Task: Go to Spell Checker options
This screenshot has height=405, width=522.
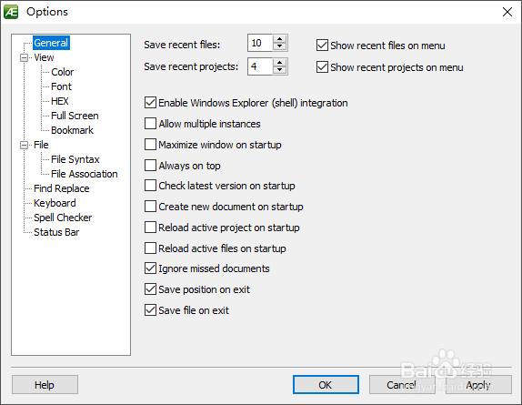Action: pos(63,218)
